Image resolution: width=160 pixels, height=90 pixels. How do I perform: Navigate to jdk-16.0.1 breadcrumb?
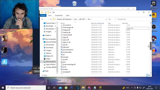pos(82,19)
